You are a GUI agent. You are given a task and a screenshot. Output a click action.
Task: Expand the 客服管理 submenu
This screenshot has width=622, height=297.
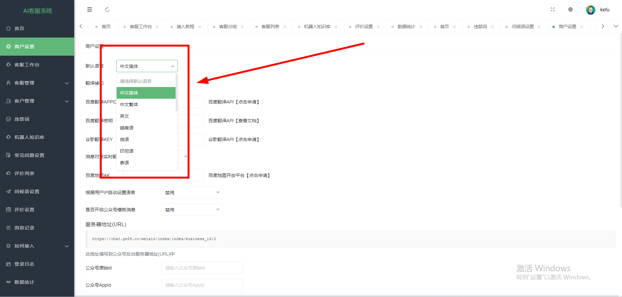(67, 83)
